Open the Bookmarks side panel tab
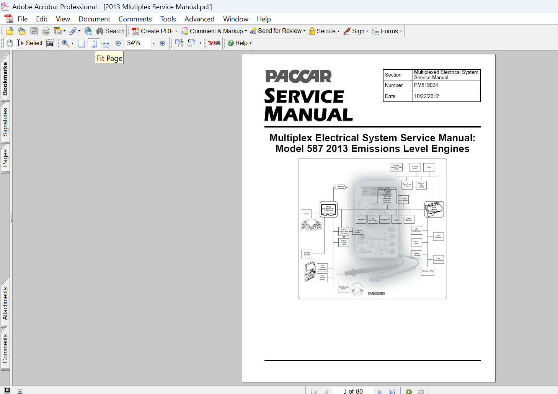The image size is (558, 394). click(x=5, y=79)
